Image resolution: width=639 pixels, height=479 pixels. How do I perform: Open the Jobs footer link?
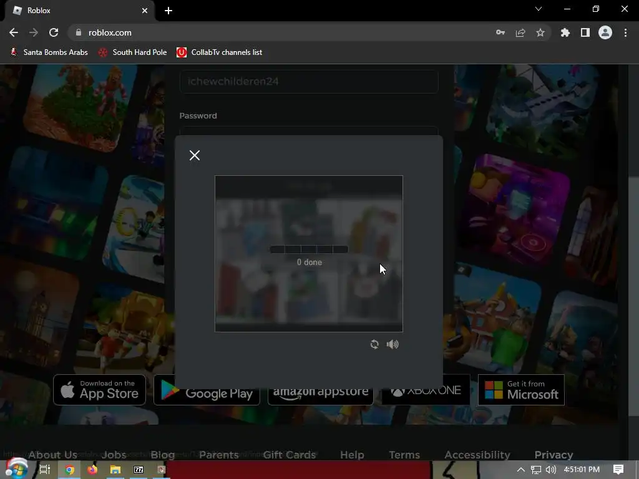click(114, 455)
